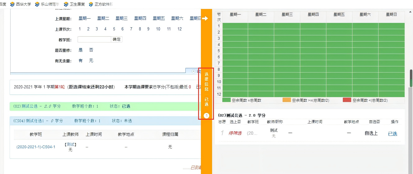The height and width of the screenshot is (174, 413).
Task: Click the 已选 action link for 测试公选
Action: [x=393, y=134]
